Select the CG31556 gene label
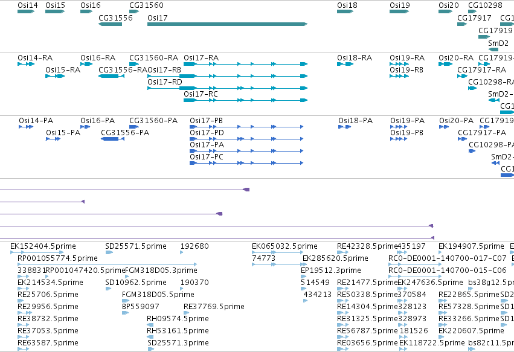The height and width of the screenshot is (352, 514). 115,18
